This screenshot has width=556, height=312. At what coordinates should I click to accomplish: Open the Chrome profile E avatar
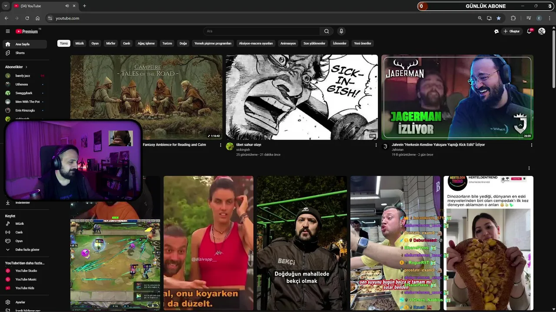[x=539, y=18]
